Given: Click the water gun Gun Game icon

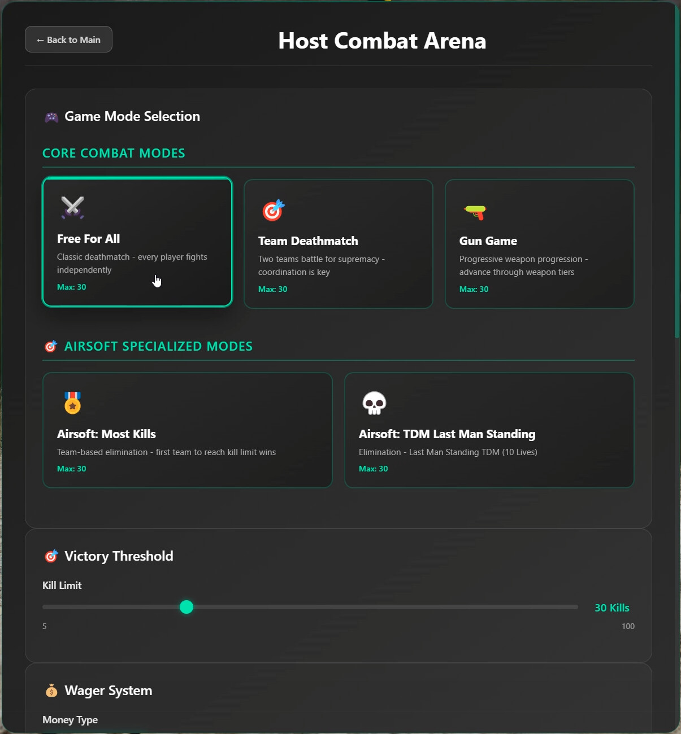Looking at the screenshot, I should (475, 212).
